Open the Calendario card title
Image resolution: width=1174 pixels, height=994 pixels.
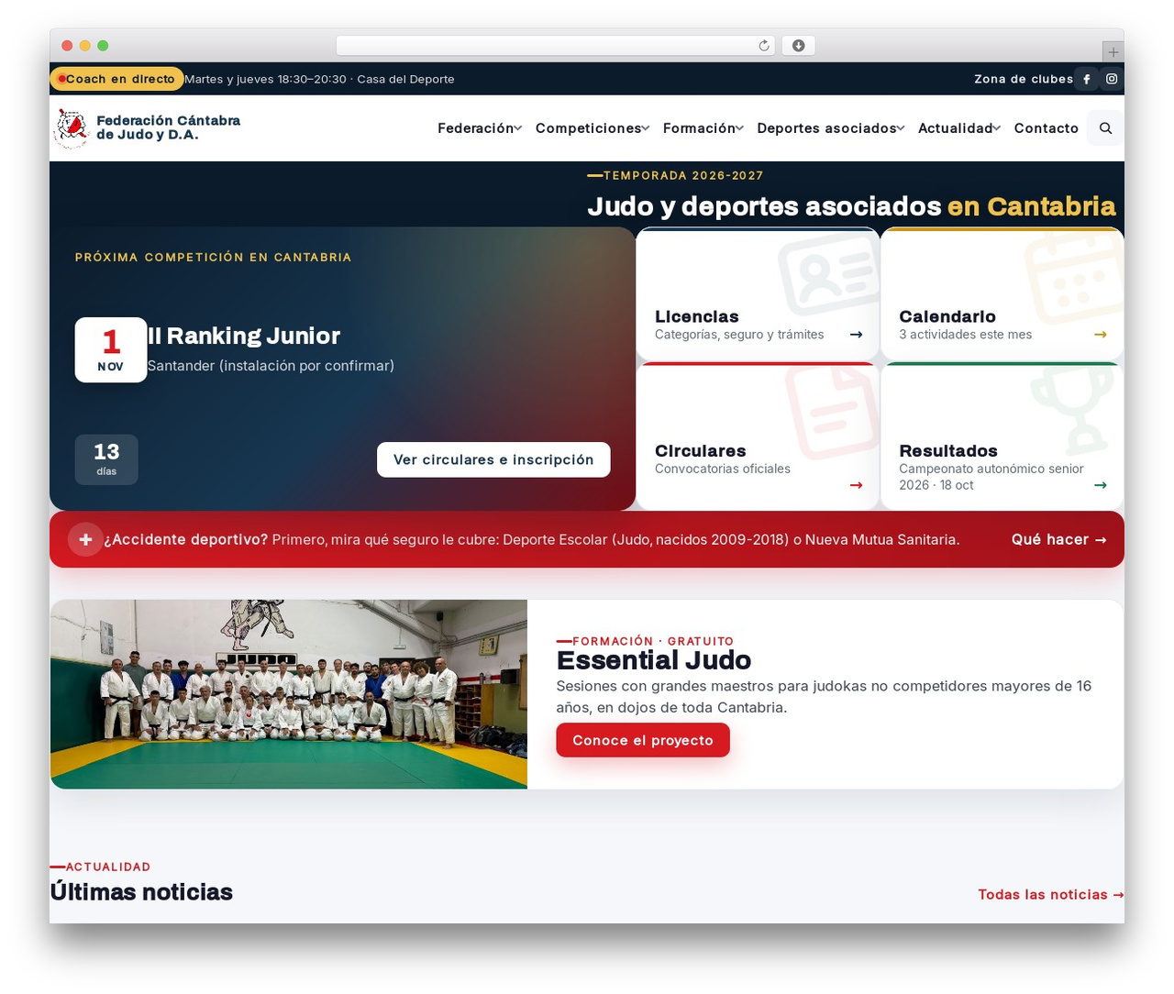pyautogui.click(x=947, y=316)
